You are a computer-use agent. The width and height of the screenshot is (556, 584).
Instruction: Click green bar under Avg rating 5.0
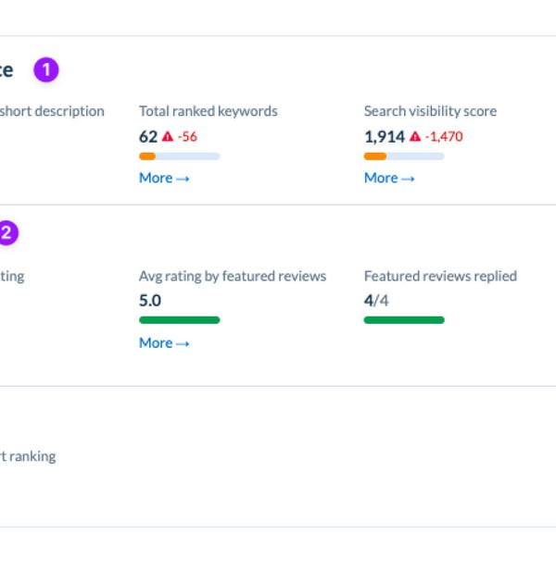(180, 320)
